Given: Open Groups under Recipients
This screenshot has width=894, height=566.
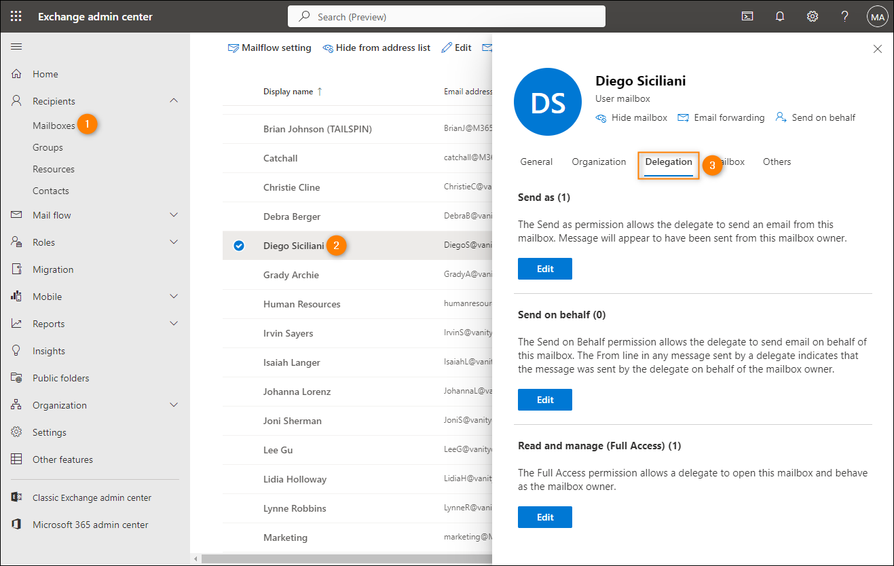Looking at the screenshot, I should pyautogui.click(x=48, y=147).
